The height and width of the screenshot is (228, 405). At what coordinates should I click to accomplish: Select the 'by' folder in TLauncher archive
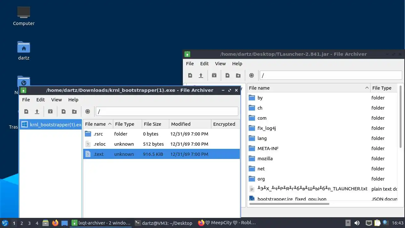tap(322, 98)
